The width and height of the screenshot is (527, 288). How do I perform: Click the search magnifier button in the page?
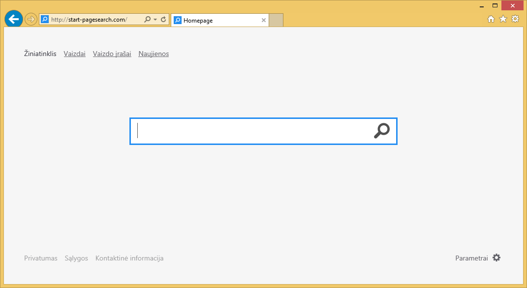click(x=382, y=131)
